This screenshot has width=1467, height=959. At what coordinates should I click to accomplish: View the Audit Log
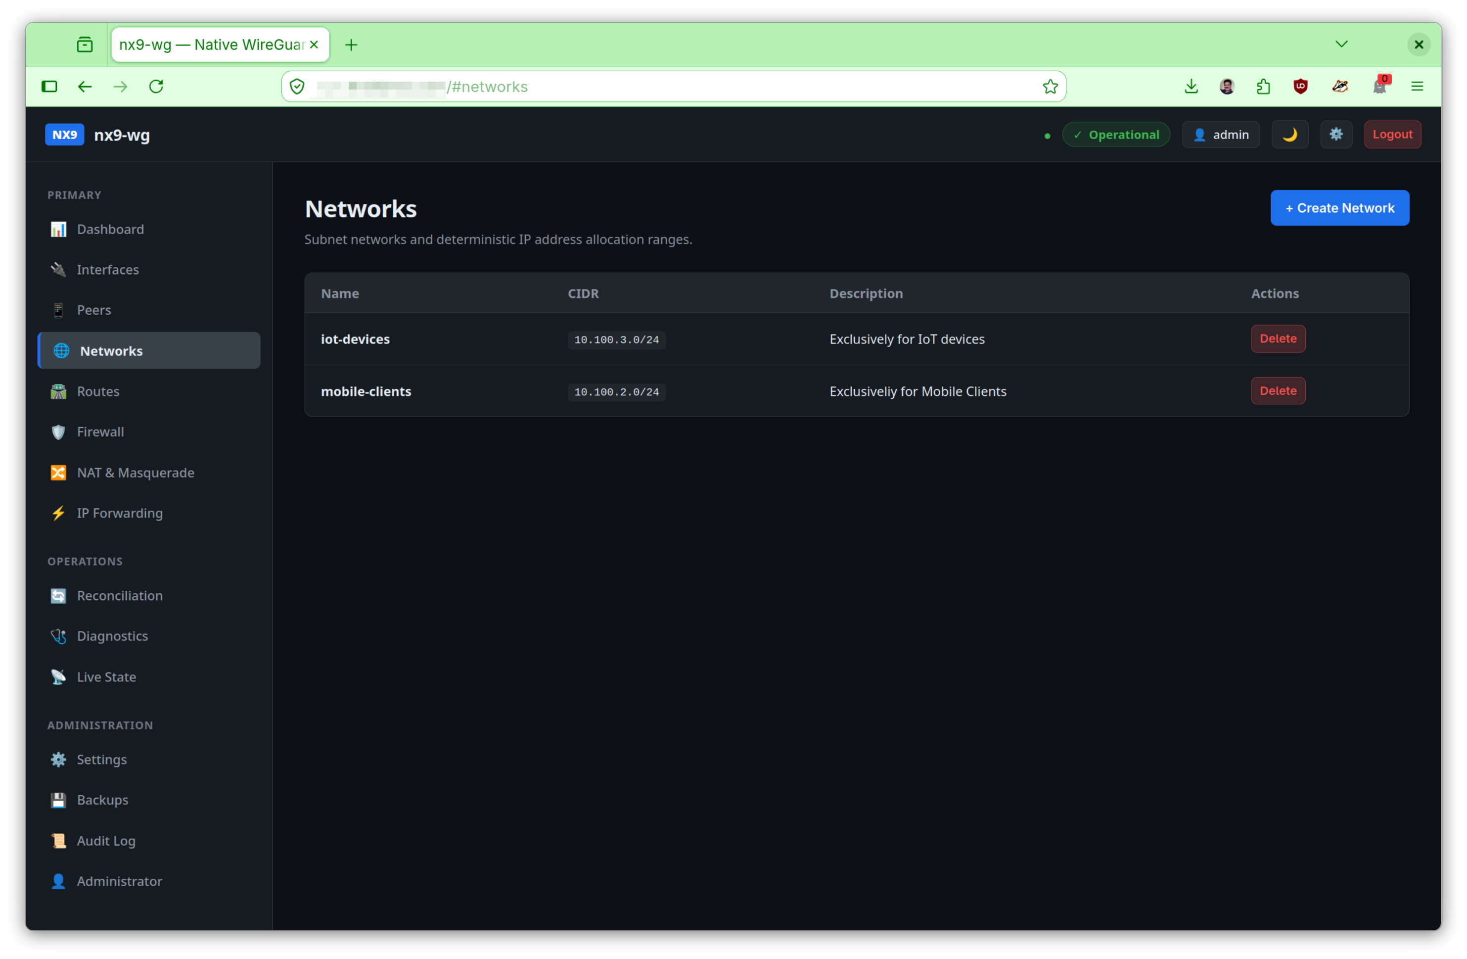(x=148, y=841)
